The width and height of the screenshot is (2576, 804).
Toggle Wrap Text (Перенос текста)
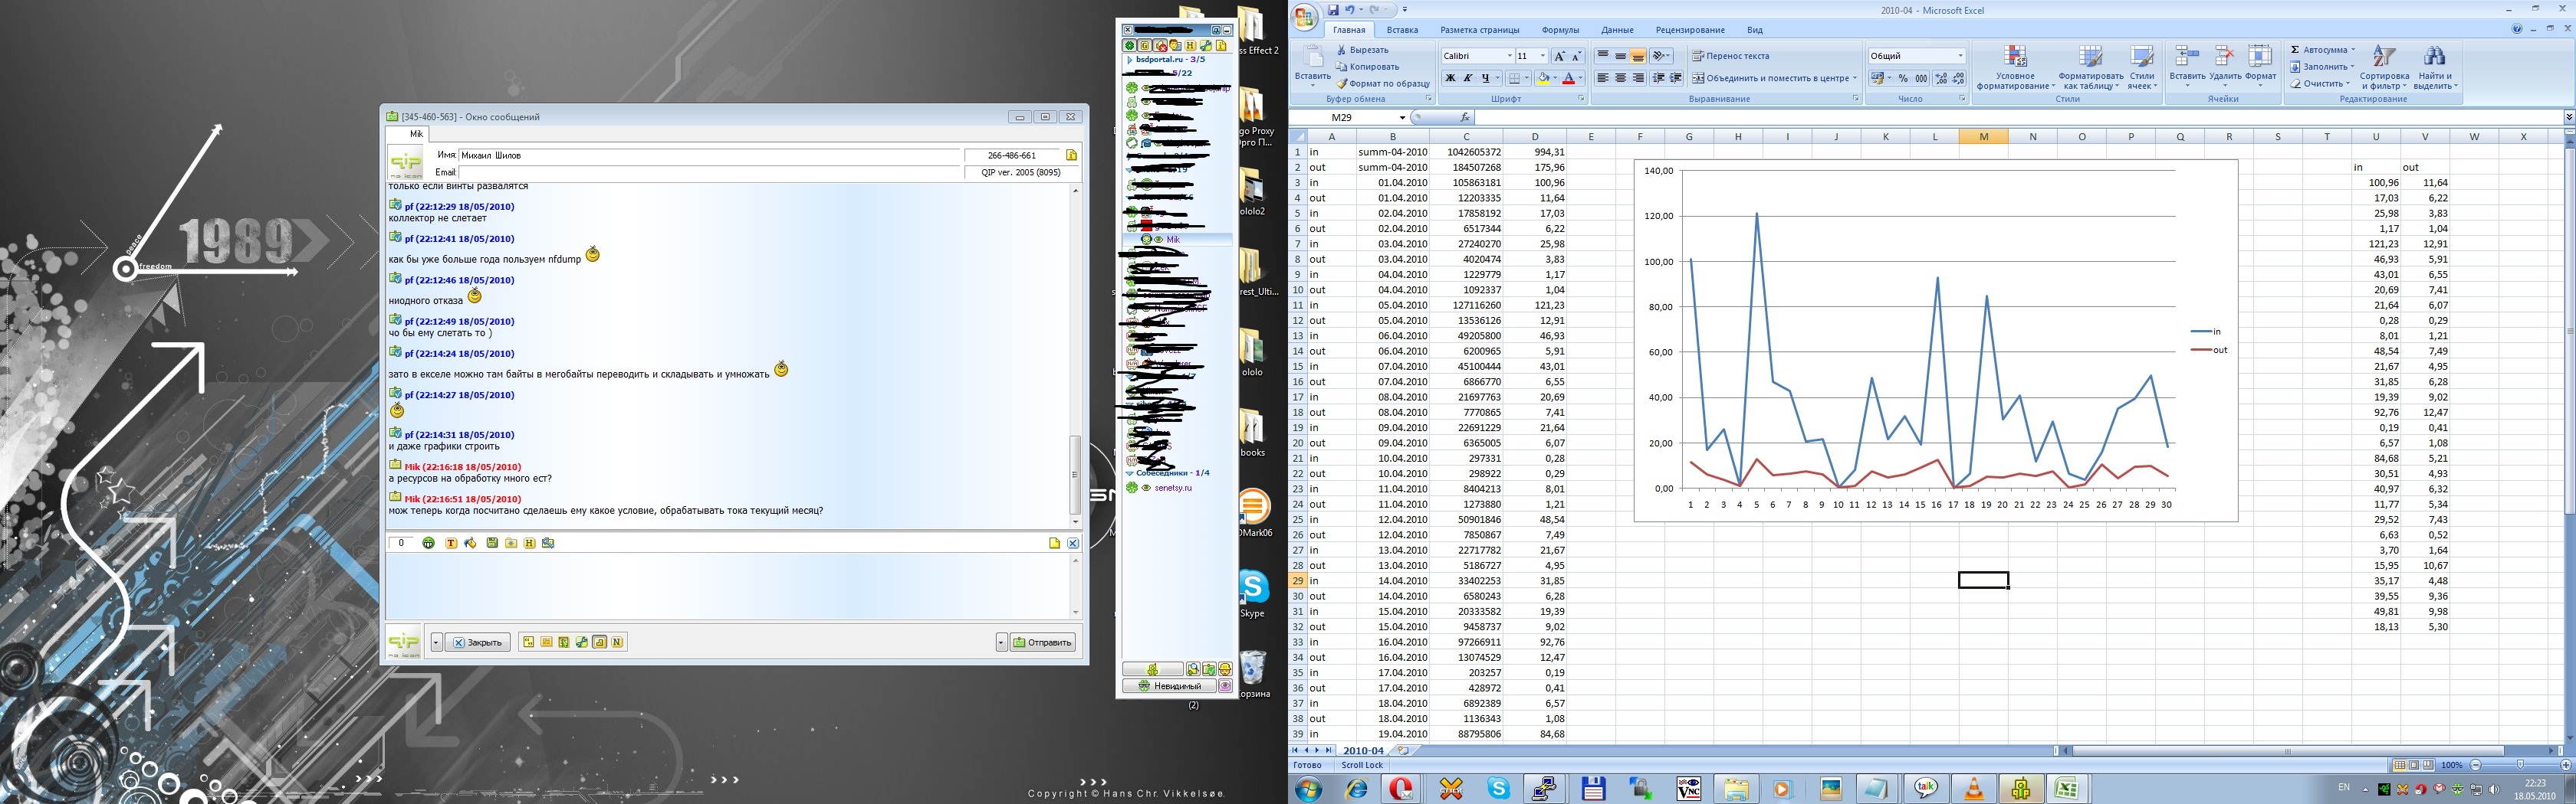pyautogui.click(x=1730, y=56)
